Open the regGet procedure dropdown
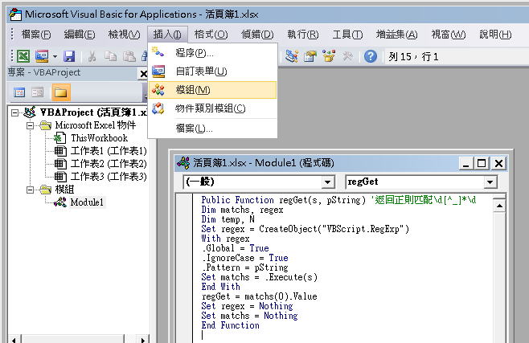 pyautogui.click(x=490, y=182)
